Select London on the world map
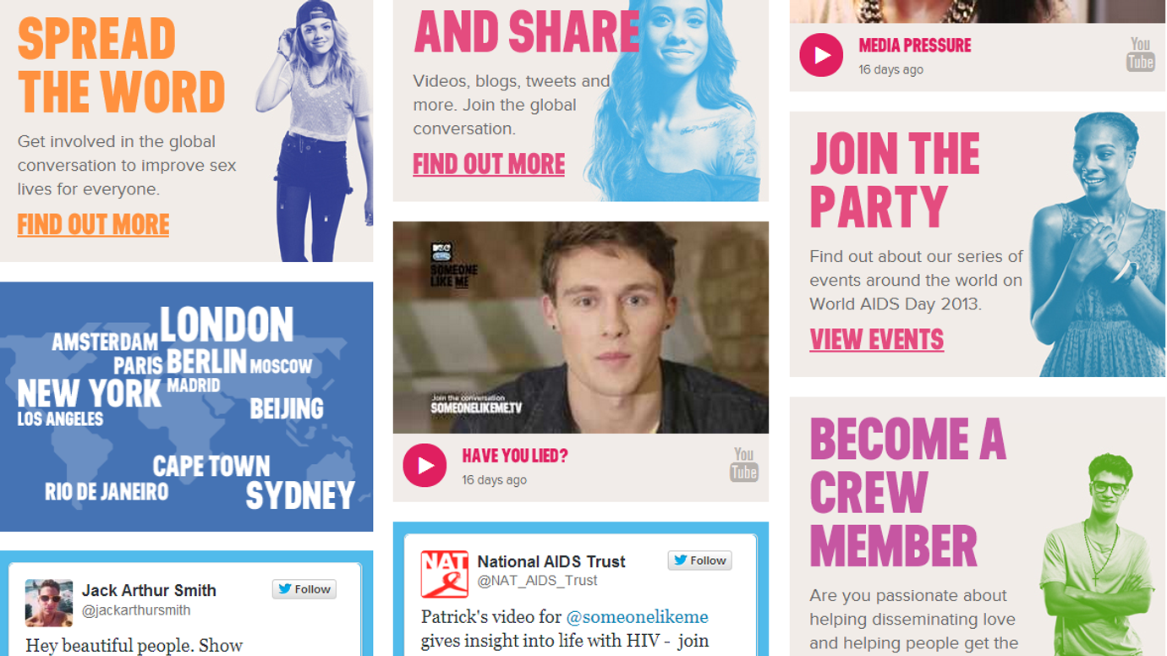The width and height of the screenshot is (1167, 656). click(227, 325)
